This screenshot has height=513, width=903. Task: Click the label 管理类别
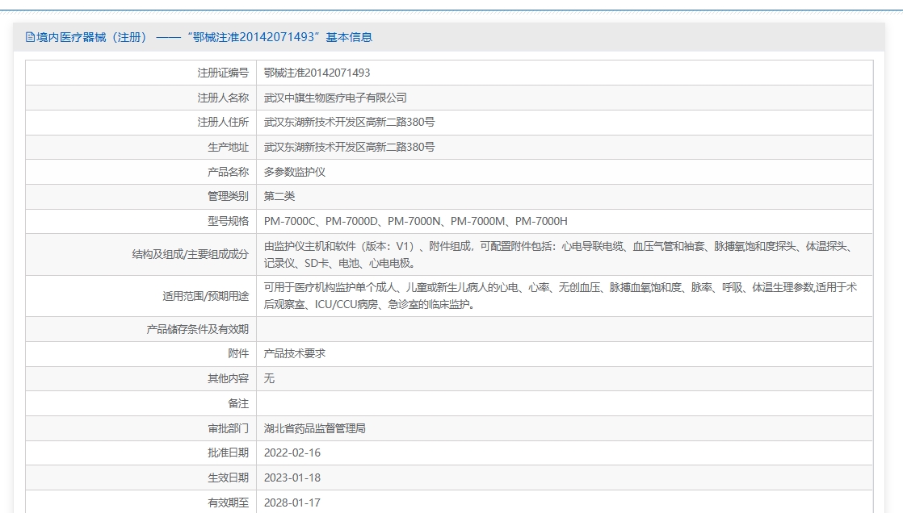[x=228, y=196]
